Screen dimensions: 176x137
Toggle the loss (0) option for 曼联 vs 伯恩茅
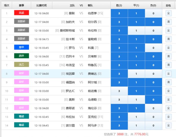[x=153, y=13]
